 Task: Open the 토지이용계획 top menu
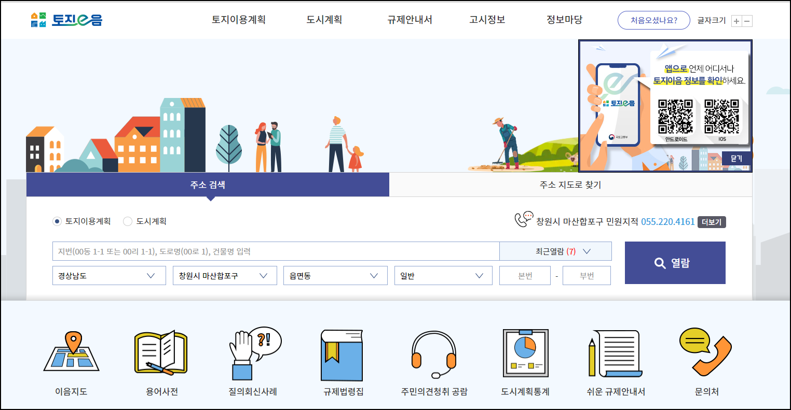(239, 20)
